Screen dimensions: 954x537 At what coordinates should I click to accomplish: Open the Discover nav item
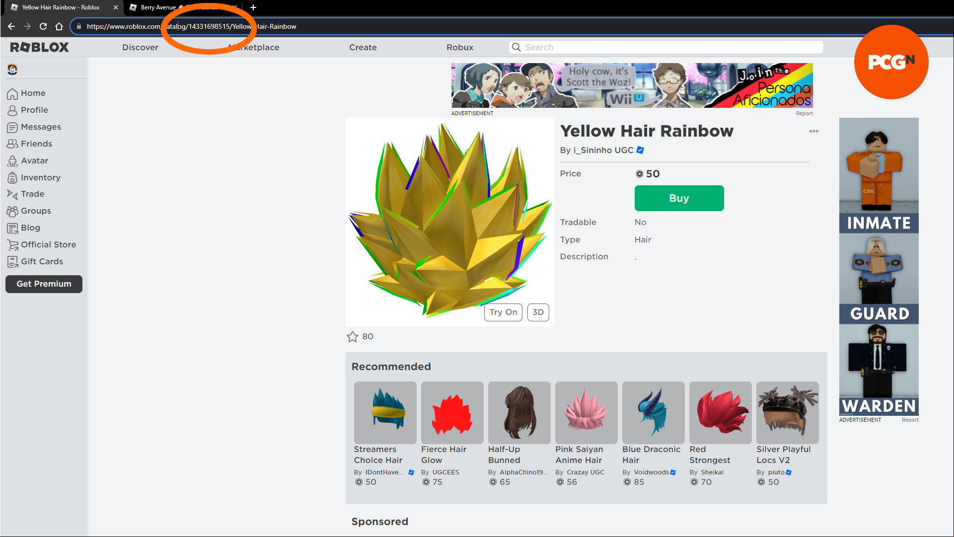(140, 47)
